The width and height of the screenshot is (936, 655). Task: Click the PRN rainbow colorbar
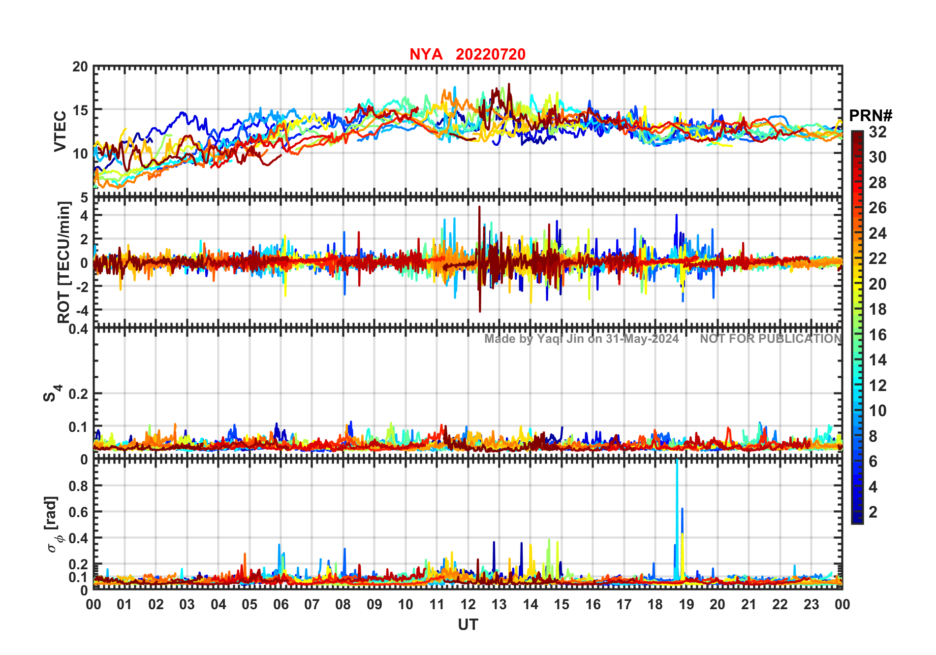[x=857, y=327]
